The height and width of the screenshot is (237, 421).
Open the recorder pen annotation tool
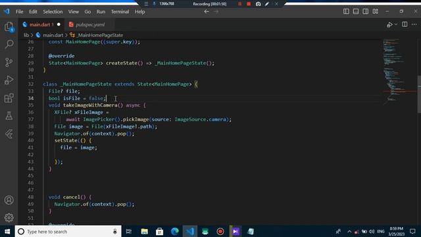tap(267, 4)
